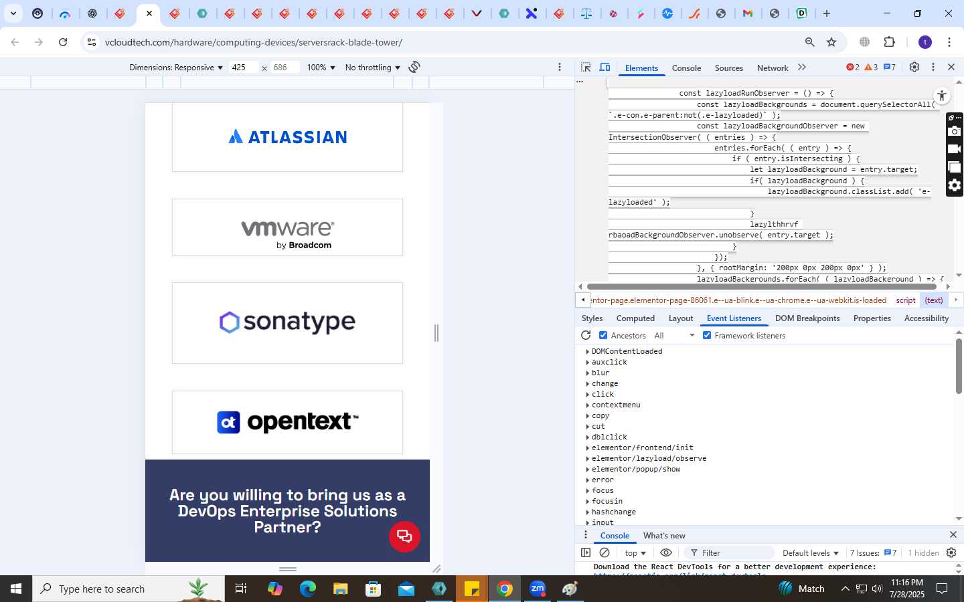Open device toolbar more options menu
This screenshot has height=602, width=964.
point(560,67)
